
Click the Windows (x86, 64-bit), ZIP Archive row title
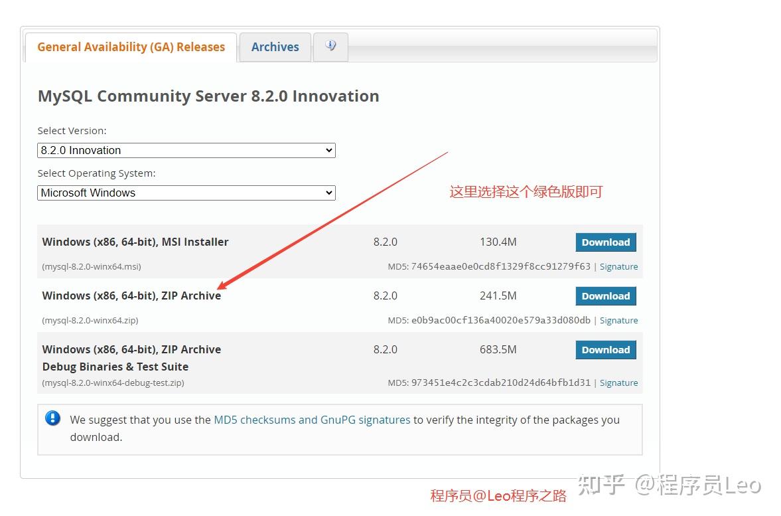[x=131, y=296]
